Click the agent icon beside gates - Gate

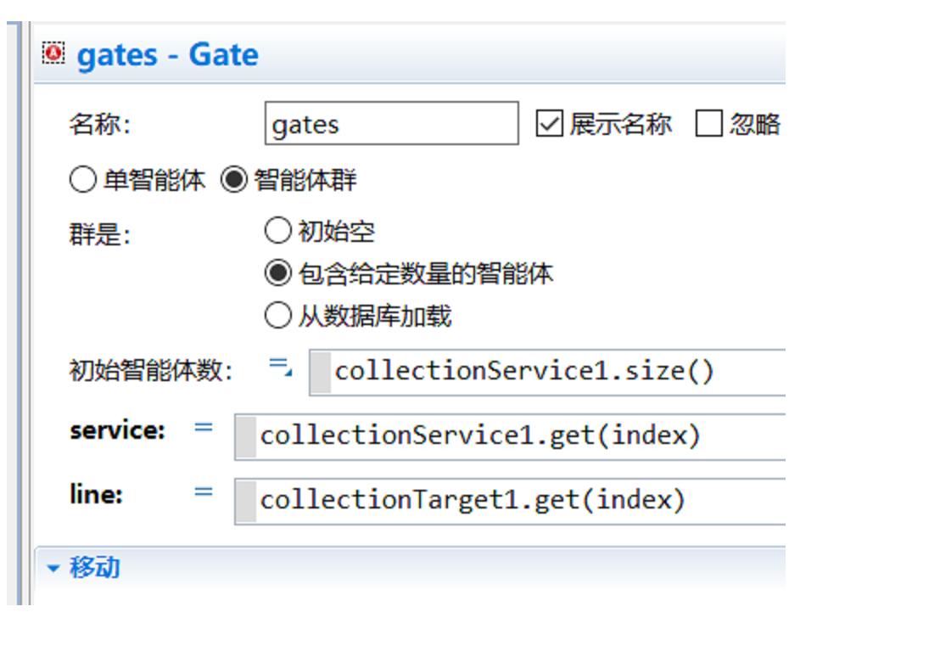pyautogui.click(x=53, y=53)
